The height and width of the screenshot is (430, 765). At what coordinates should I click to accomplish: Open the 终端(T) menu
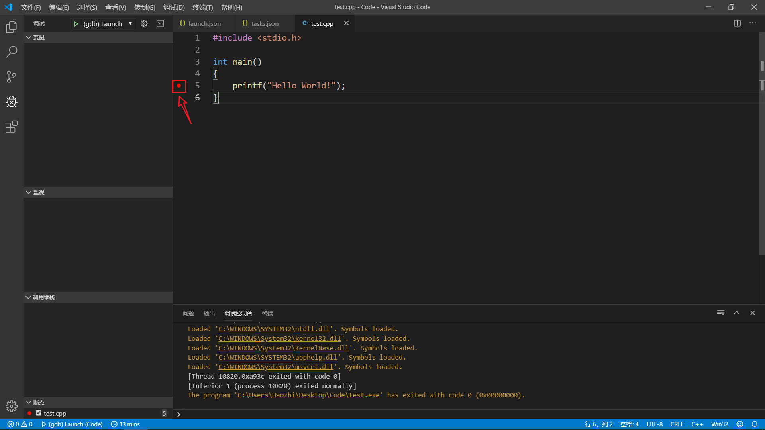(202, 7)
